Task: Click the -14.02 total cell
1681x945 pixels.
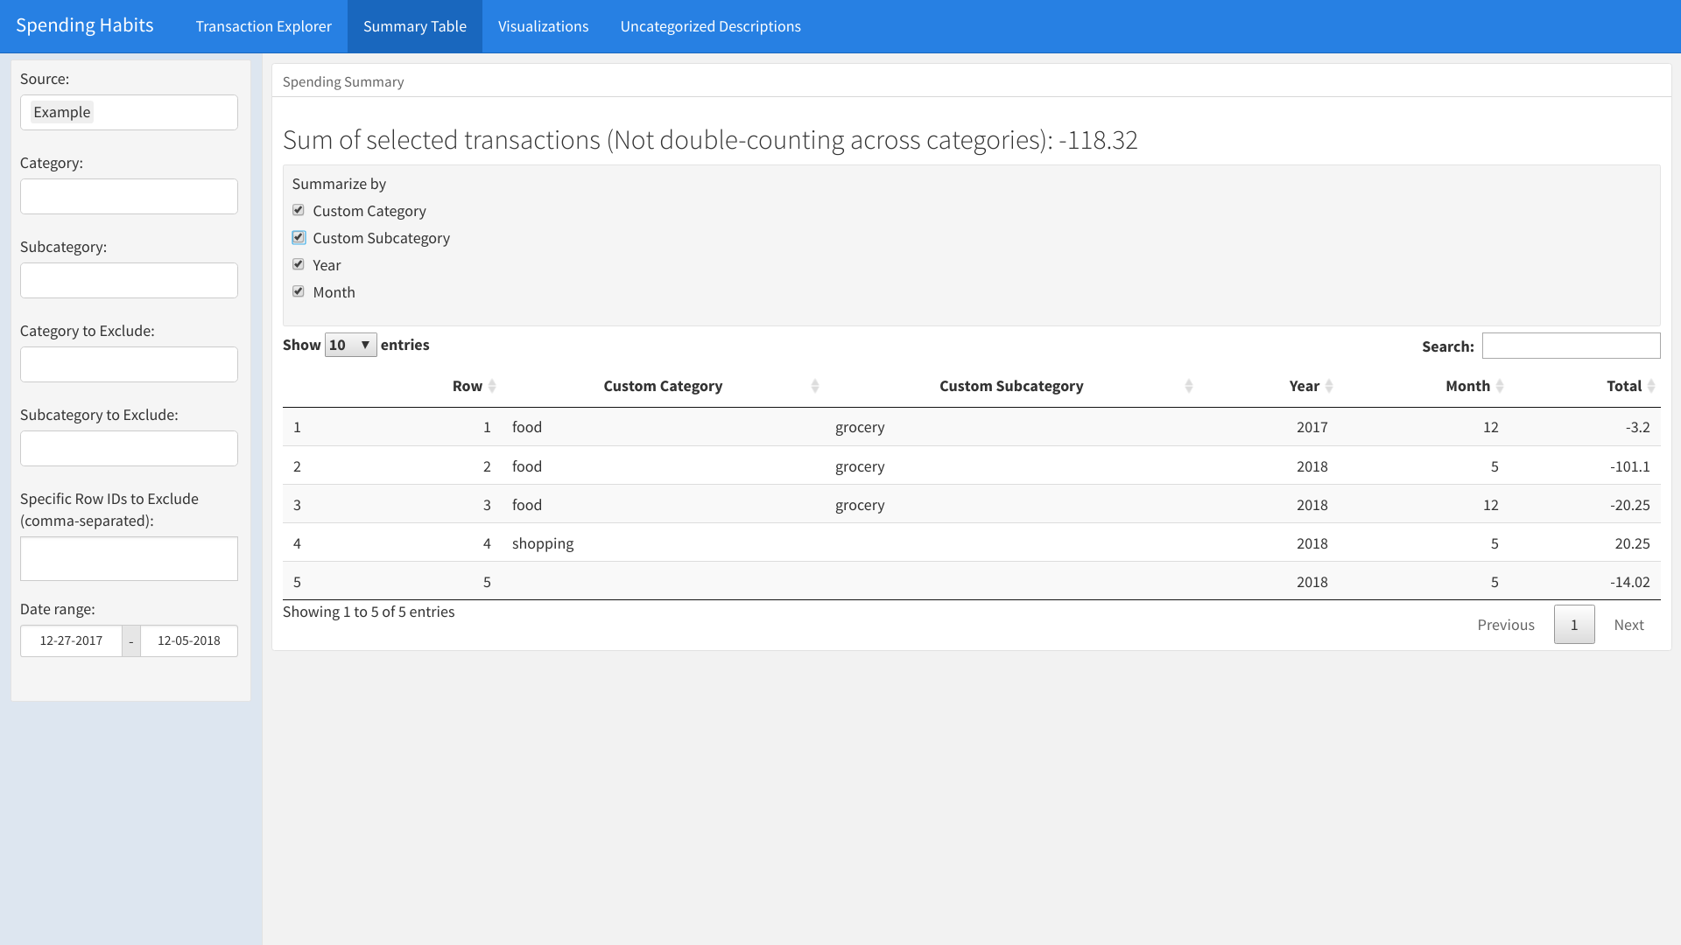Action: coord(1630,582)
